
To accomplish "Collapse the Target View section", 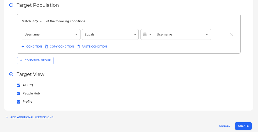I will pos(11,74).
